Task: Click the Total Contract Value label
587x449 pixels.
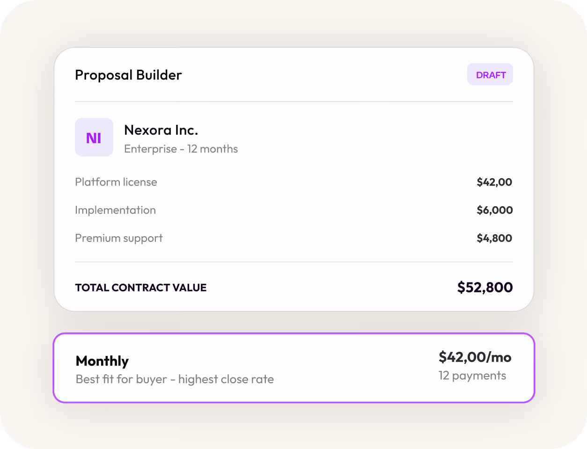Action: pyautogui.click(x=141, y=288)
